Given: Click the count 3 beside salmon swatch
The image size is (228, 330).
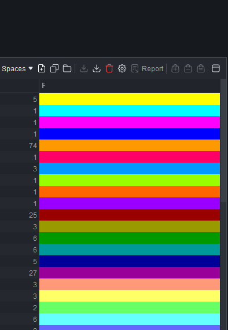Looking at the screenshot, I should [x=35, y=284].
